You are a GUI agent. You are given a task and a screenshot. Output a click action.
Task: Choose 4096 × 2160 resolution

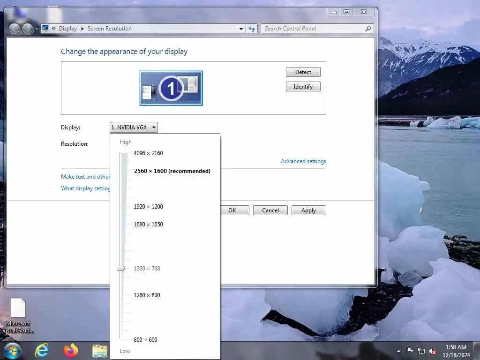click(x=148, y=153)
